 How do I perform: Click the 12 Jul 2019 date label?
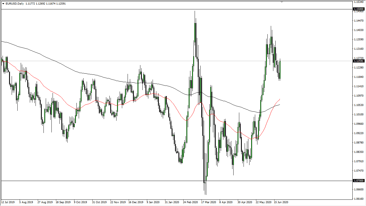tap(8, 202)
